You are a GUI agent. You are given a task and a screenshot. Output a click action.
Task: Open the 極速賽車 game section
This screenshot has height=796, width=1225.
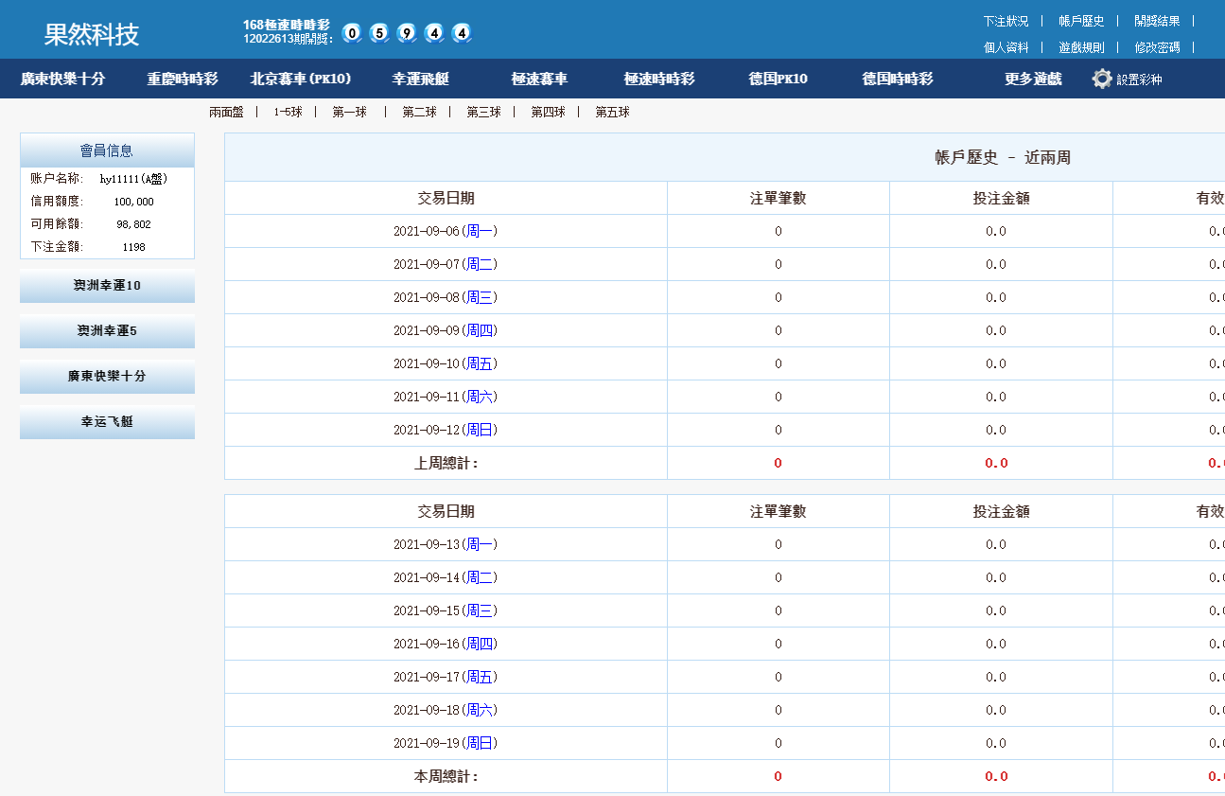[541, 79]
